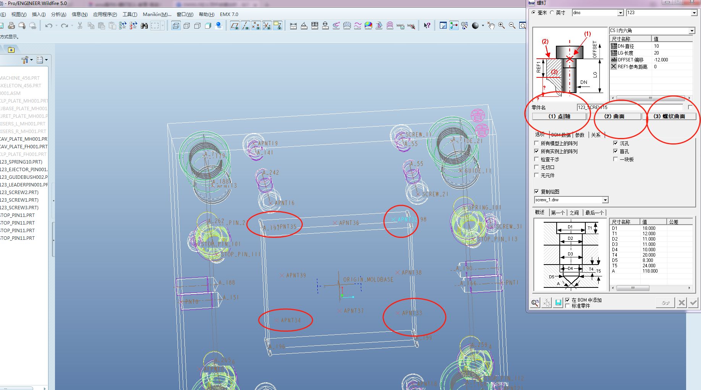Switch to wireframe display mode icon
The height and width of the screenshot is (390, 701).
[176, 26]
